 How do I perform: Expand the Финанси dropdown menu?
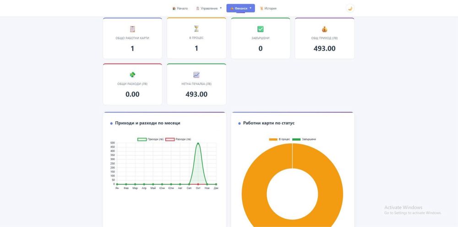[x=241, y=8]
